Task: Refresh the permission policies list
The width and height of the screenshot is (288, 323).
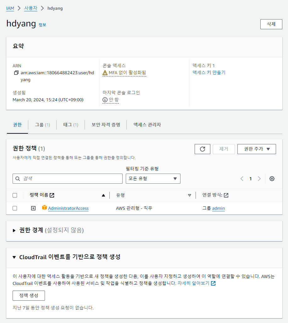Action: [202, 149]
